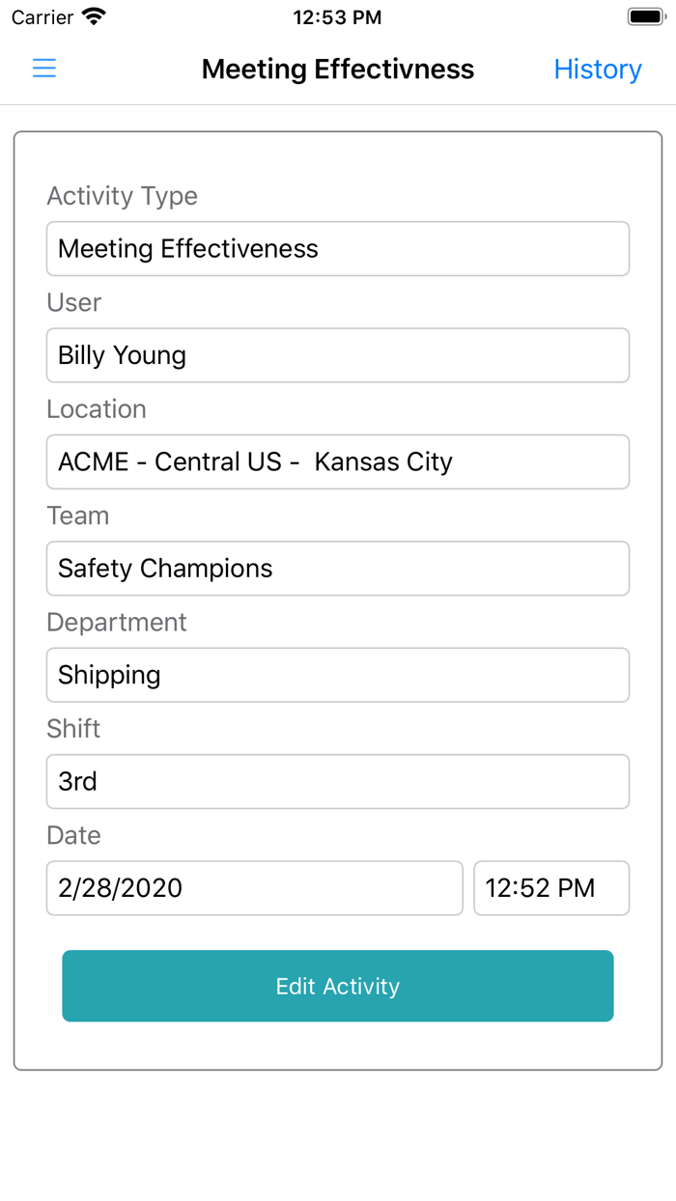Click the date field showing 2/28/2020
The height and width of the screenshot is (1201, 676).
click(x=254, y=887)
